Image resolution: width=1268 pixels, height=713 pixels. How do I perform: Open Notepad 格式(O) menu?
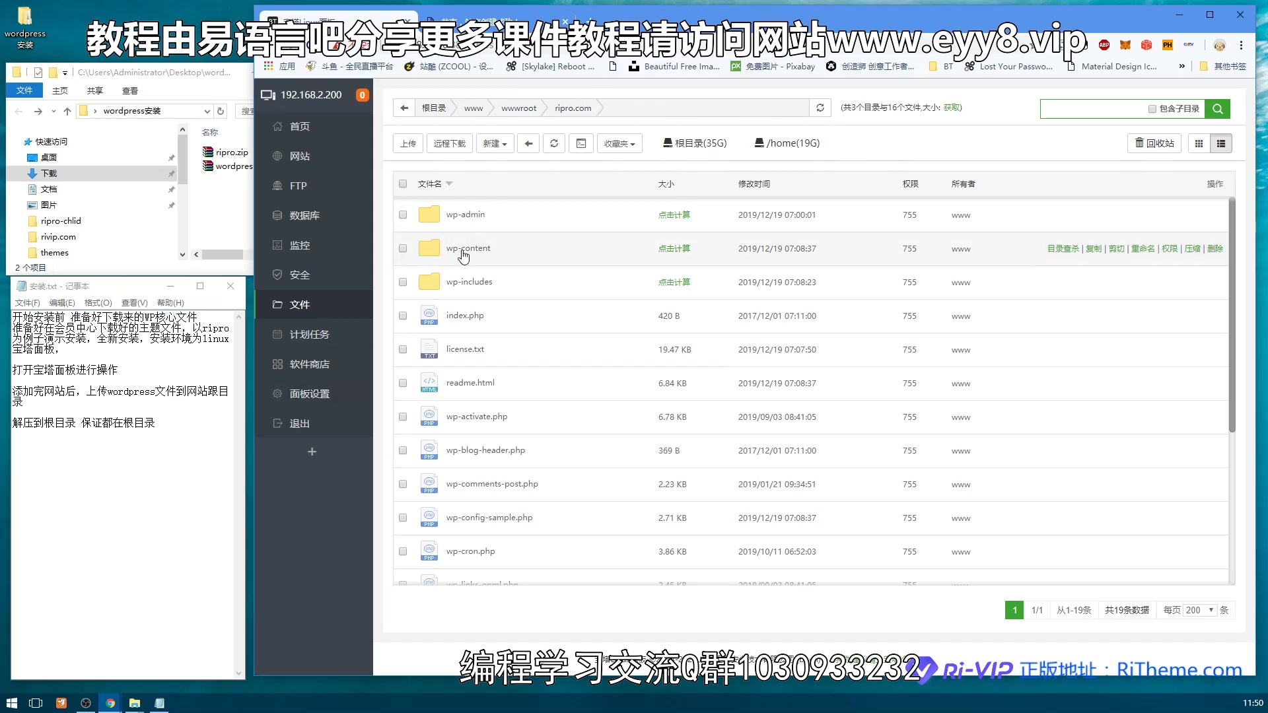pos(98,302)
